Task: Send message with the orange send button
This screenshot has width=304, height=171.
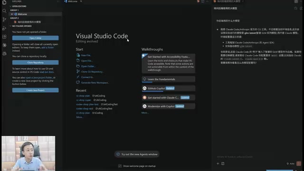Action: coord(299,163)
